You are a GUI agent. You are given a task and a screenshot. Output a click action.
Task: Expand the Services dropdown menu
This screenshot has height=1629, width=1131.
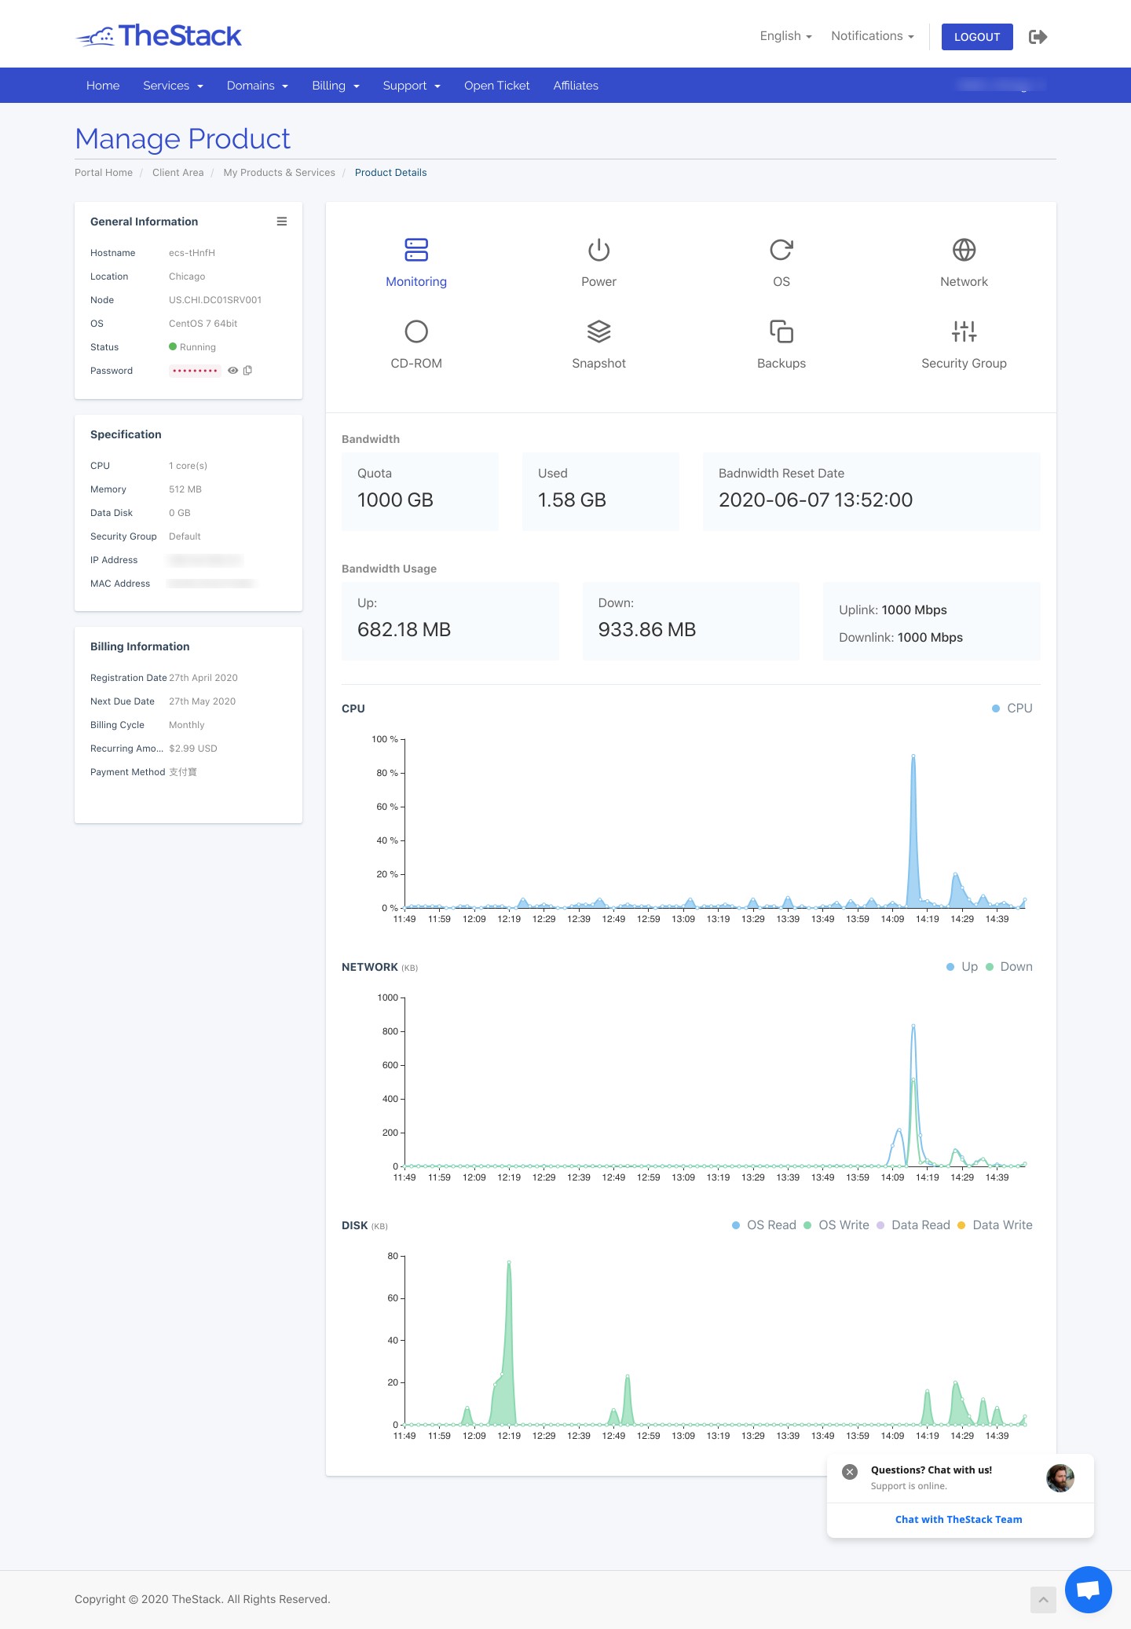point(173,86)
